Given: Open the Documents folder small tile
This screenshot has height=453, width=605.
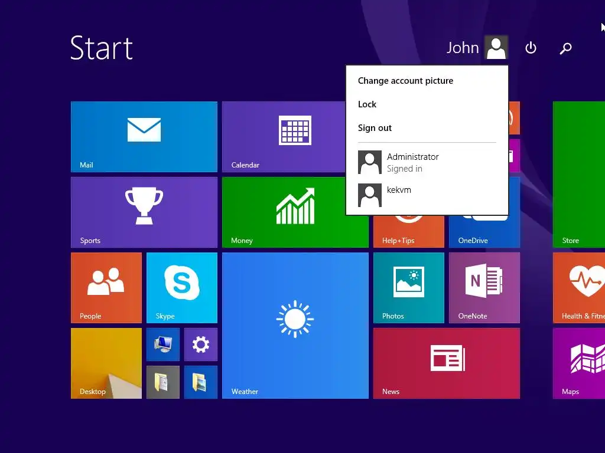Looking at the screenshot, I should tap(163, 382).
